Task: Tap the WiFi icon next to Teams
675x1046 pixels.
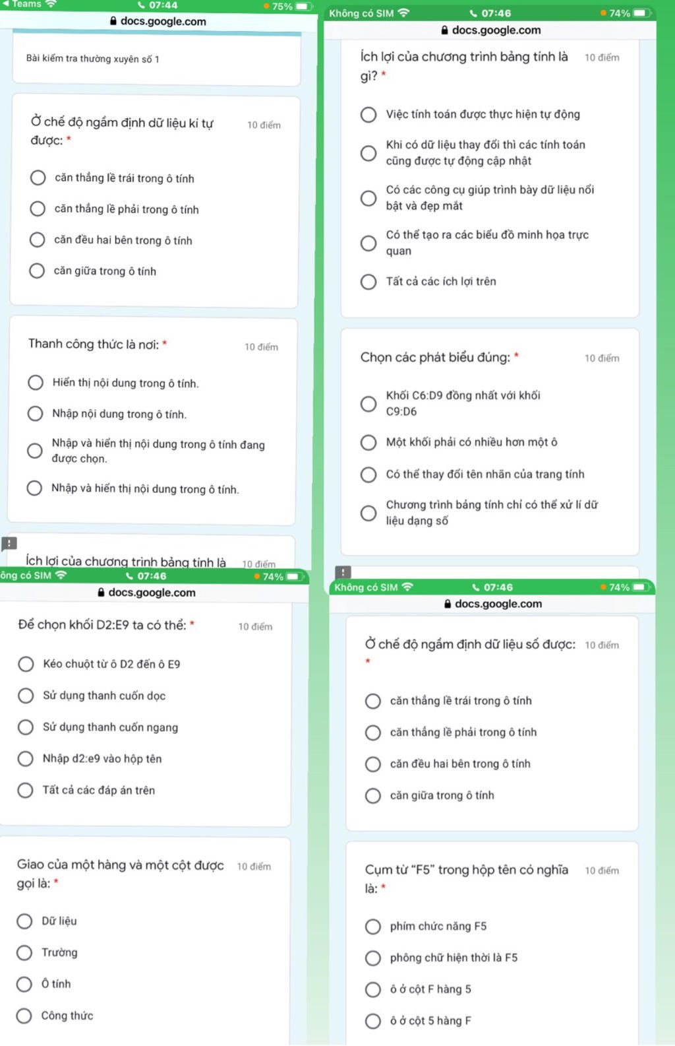Action: click(x=51, y=4)
